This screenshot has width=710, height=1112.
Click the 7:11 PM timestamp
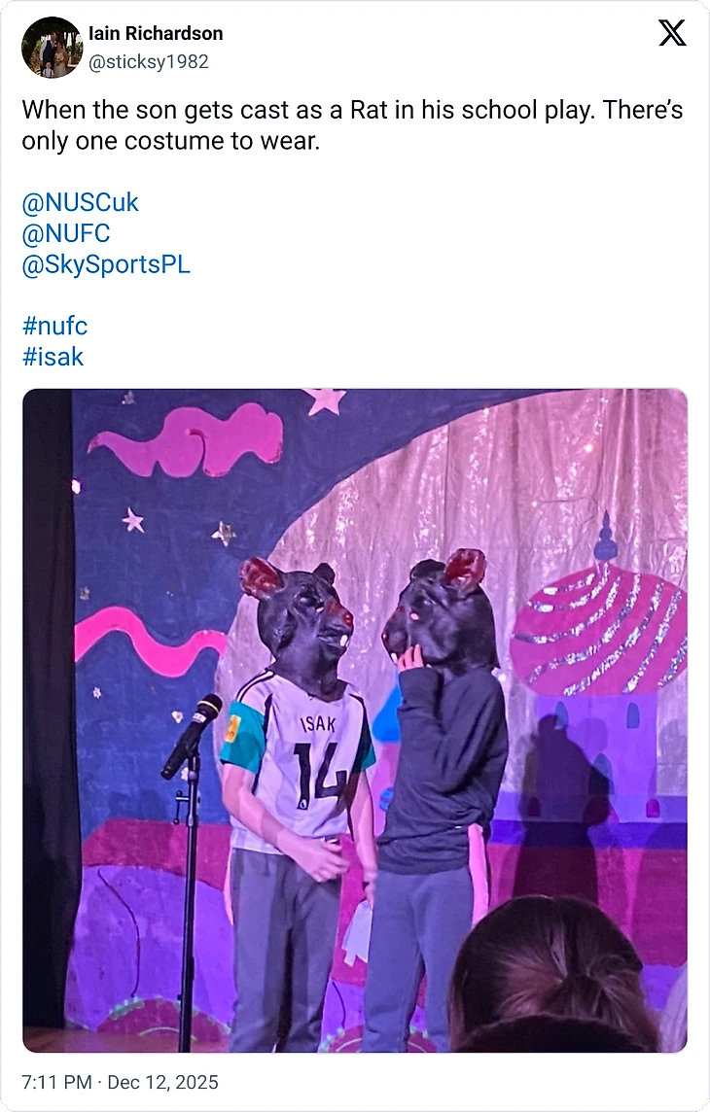(56, 1082)
